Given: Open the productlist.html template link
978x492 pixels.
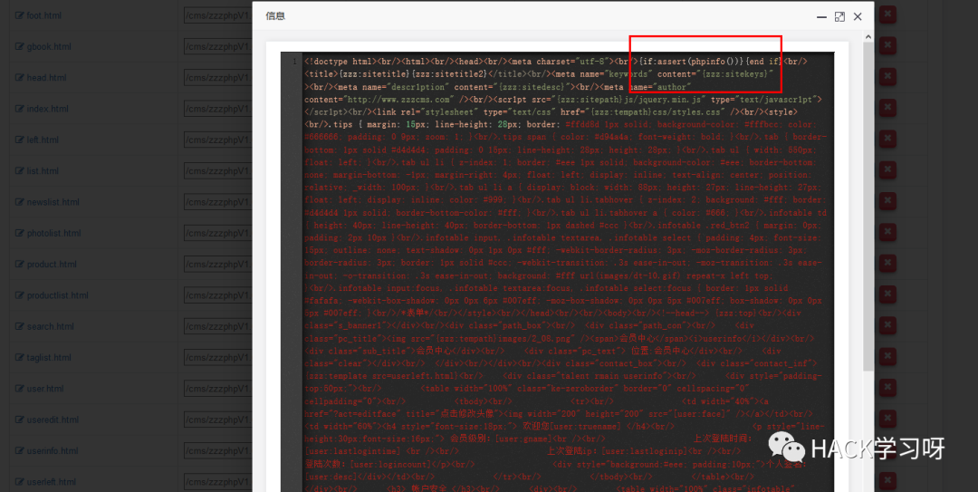Looking at the screenshot, I should (x=57, y=295).
